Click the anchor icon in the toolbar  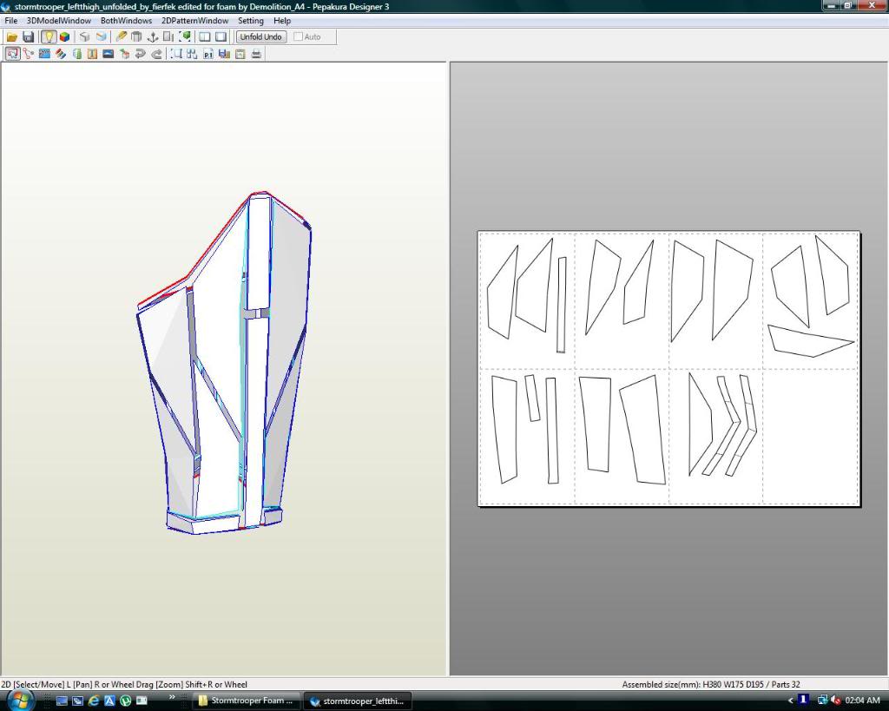click(152, 36)
